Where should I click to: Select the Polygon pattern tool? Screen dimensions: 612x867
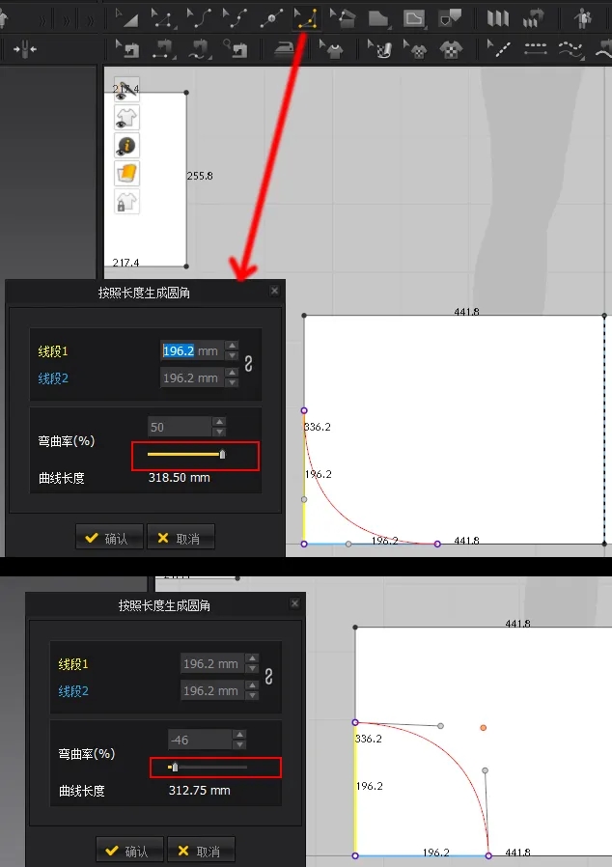(343, 17)
